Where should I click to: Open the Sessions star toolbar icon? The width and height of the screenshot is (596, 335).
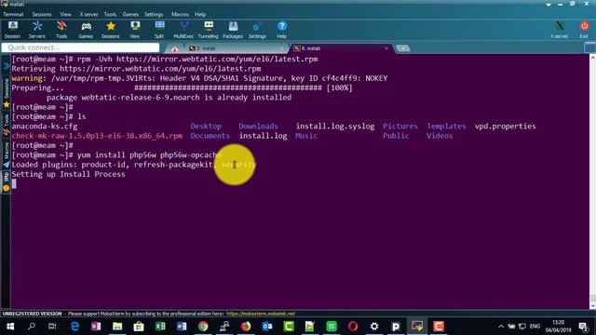(x=110, y=30)
